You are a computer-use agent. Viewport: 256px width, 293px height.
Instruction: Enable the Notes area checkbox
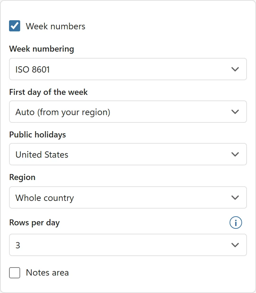[x=15, y=273]
